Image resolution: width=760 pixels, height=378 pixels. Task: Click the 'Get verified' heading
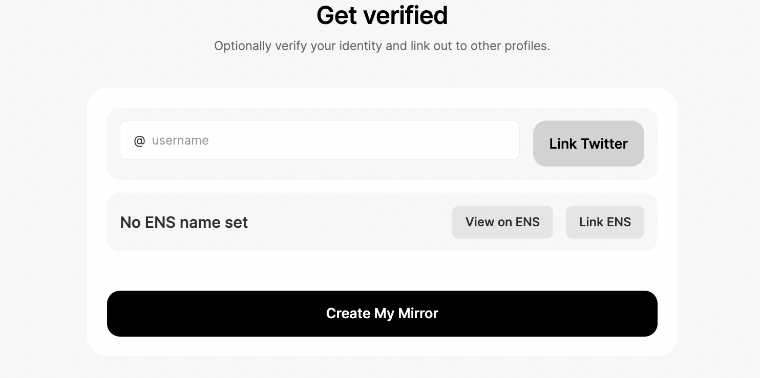point(382,15)
